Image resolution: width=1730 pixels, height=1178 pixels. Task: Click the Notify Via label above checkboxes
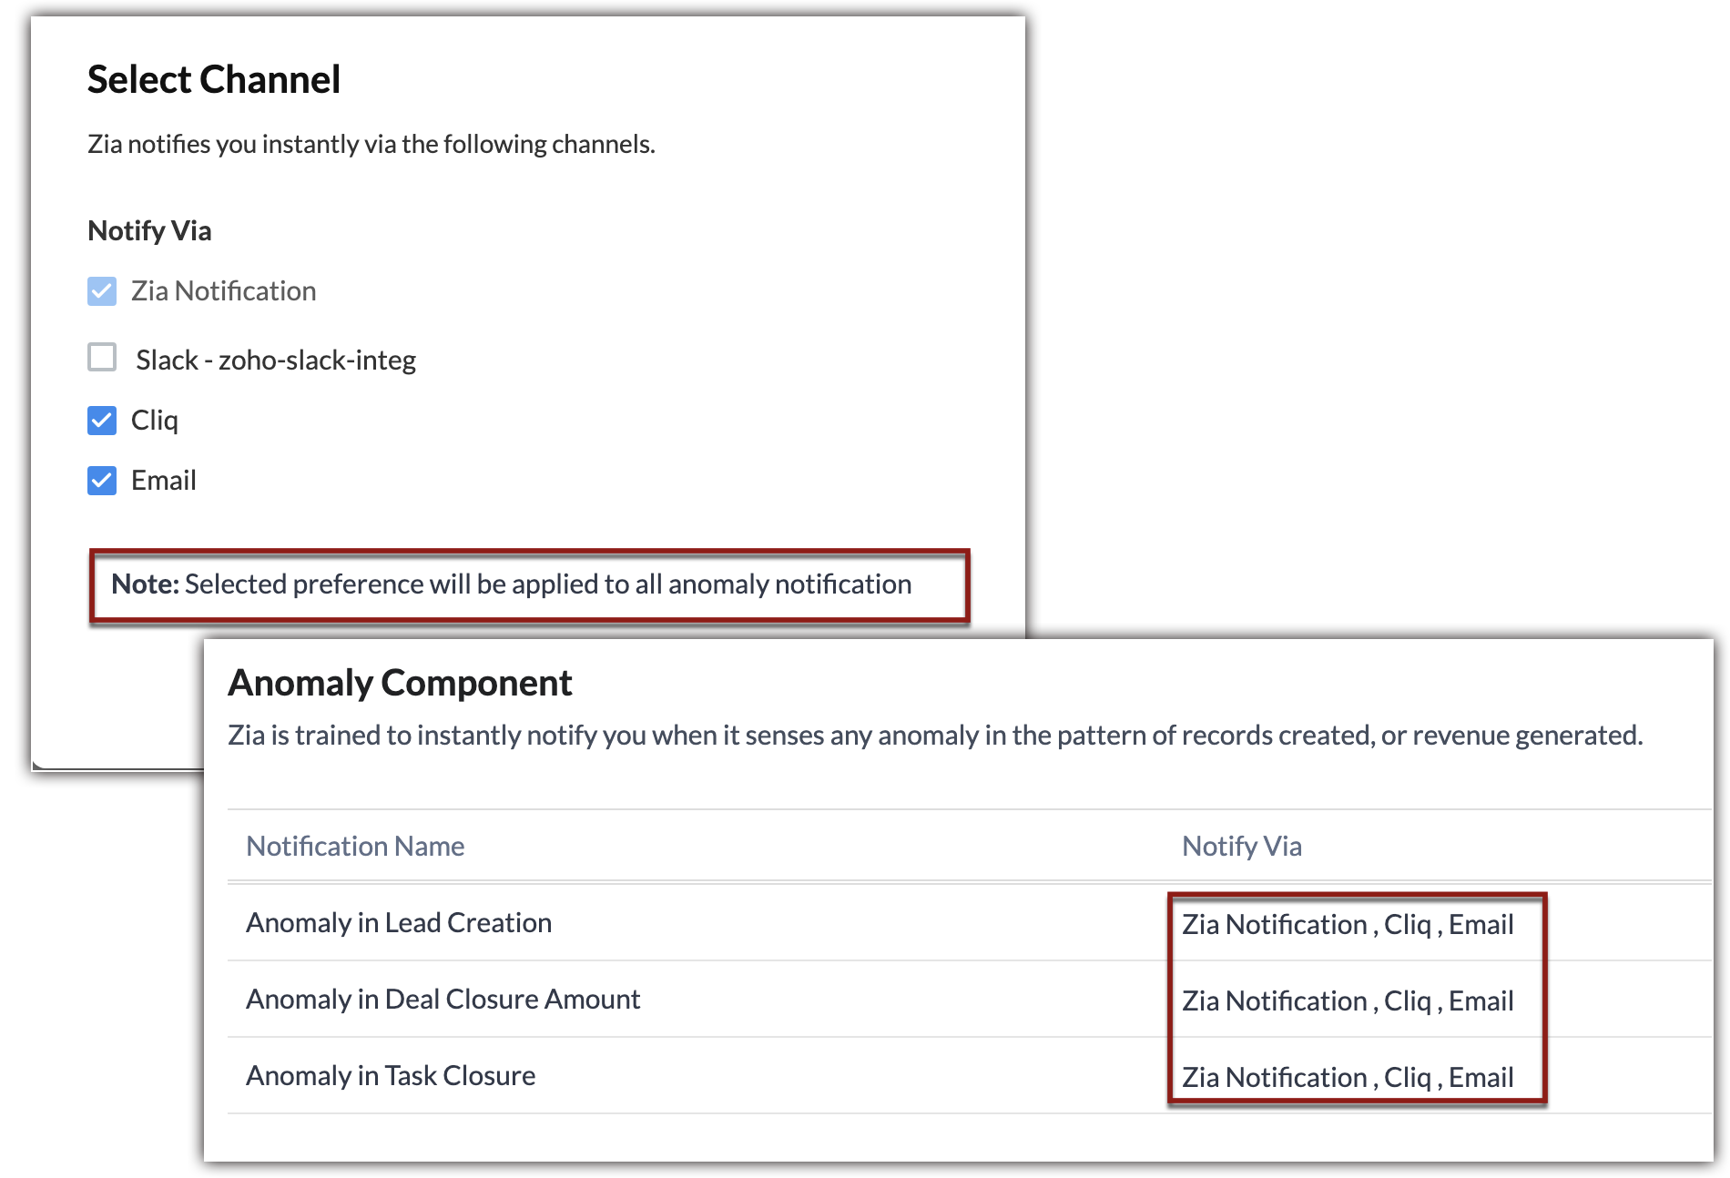149,231
